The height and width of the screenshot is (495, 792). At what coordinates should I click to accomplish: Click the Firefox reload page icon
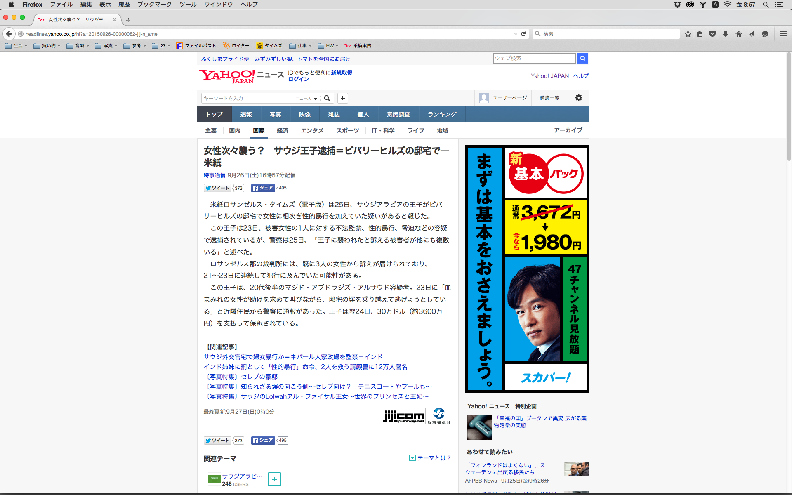[x=523, y=34]
